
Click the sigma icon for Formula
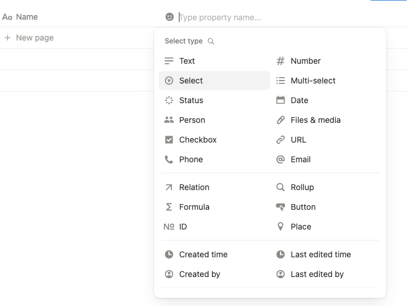point(169,207)
